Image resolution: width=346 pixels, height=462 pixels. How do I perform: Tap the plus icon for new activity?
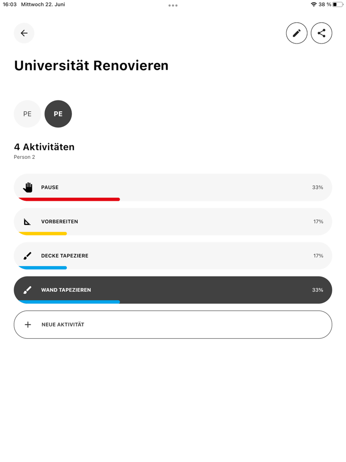(x=28, y=324)
